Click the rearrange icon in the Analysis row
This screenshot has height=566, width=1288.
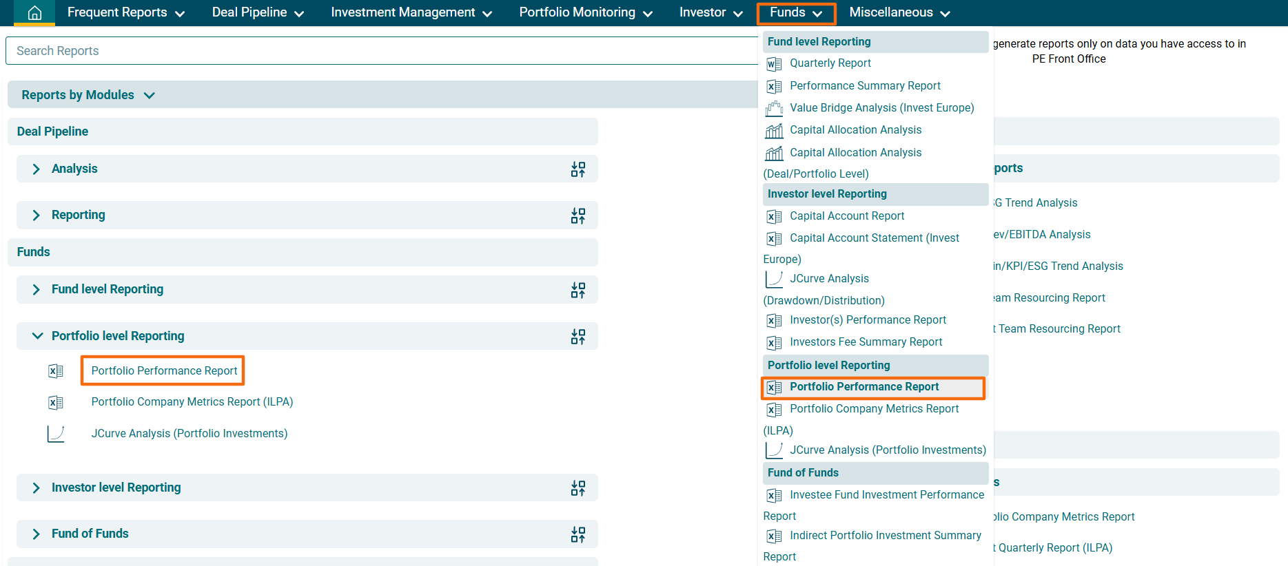tap(577, 169)
